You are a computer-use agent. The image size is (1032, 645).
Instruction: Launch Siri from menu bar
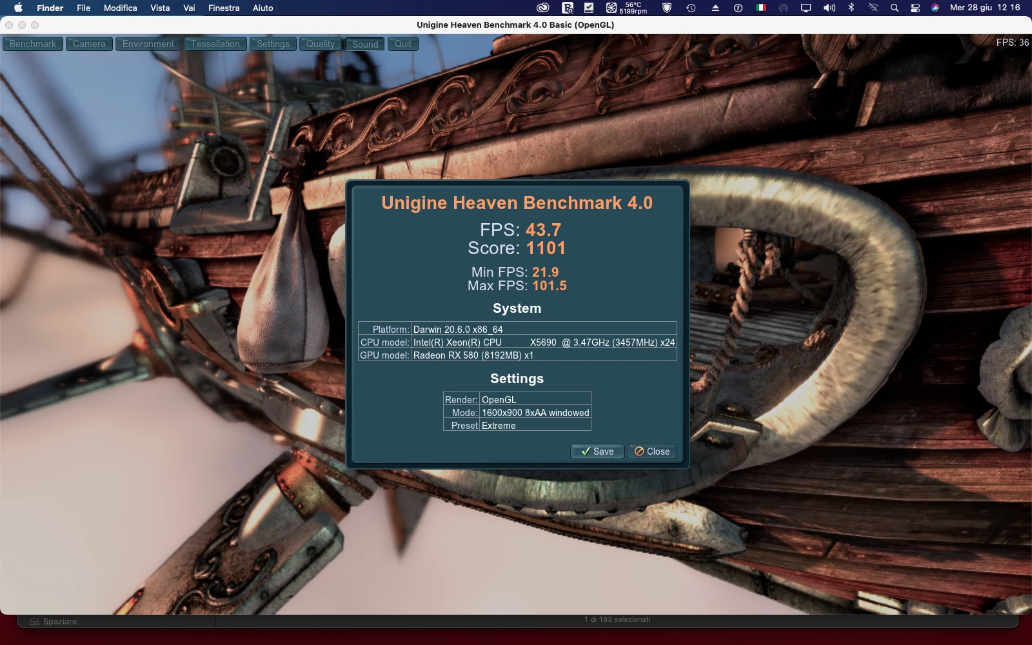(935, 8)
